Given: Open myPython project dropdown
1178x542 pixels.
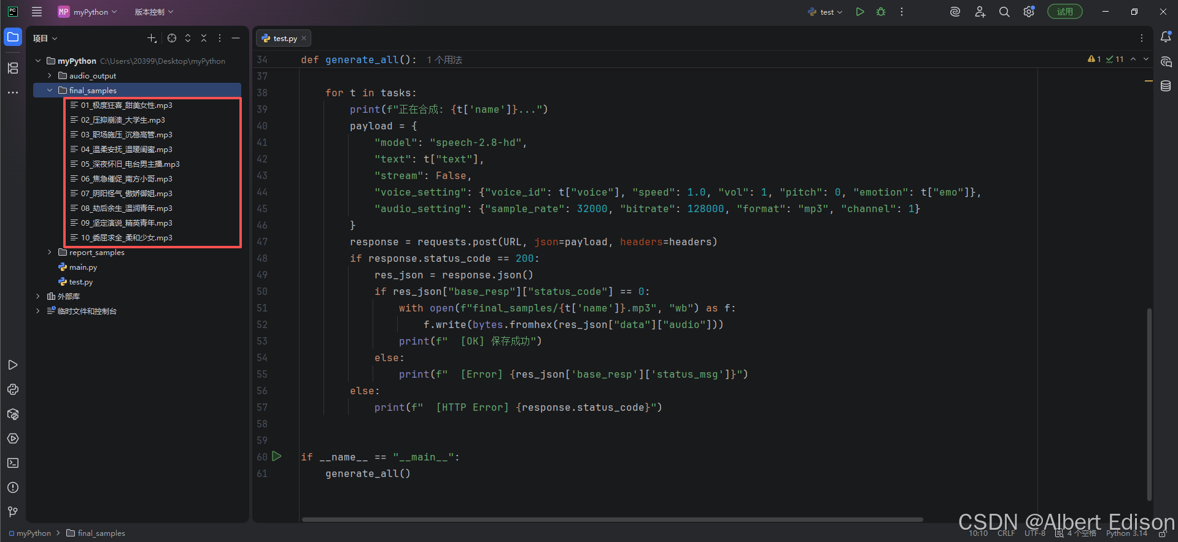Looking at the screenshot, I should coord(87,12).
